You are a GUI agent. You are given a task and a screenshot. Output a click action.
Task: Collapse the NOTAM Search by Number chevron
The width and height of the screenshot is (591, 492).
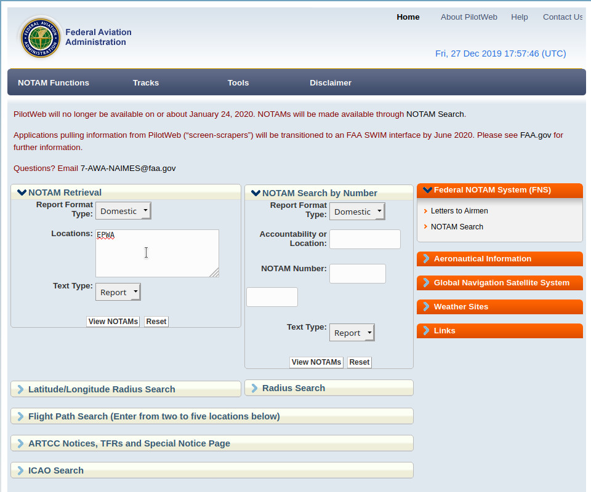click(256, 193)
